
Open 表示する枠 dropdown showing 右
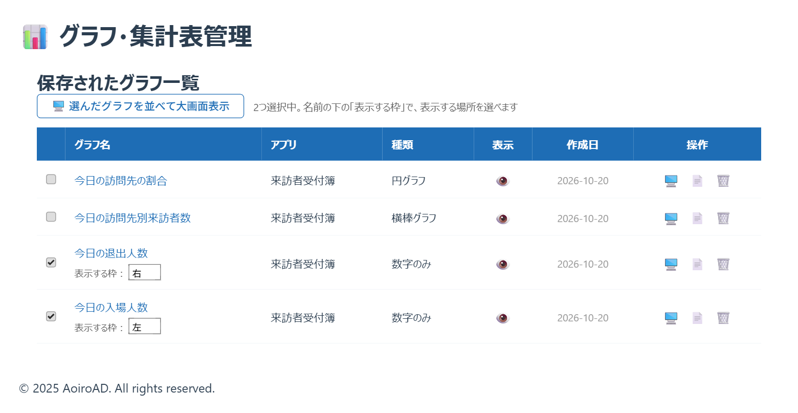pyautogui.click(x=145, y=273)
